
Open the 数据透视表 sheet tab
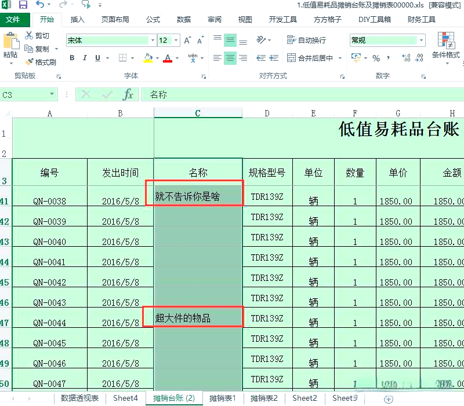tap(79, 398)
